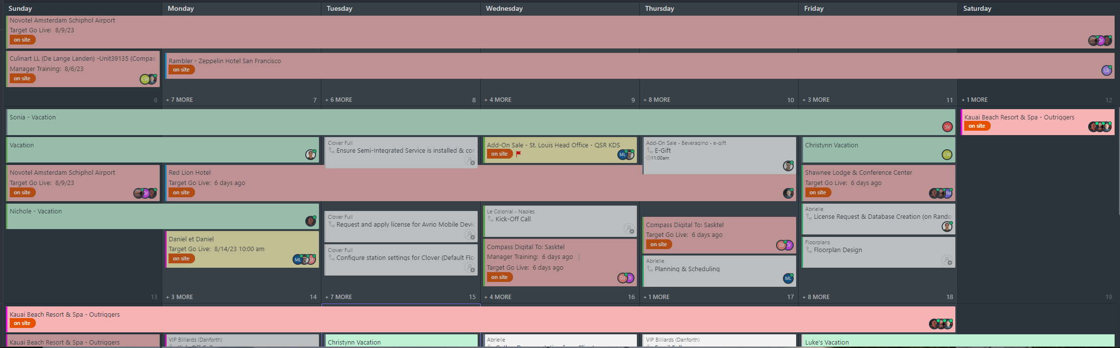Click the avatar group on Wednesday's Compass Digital Sasktel event

pos(626,278)
